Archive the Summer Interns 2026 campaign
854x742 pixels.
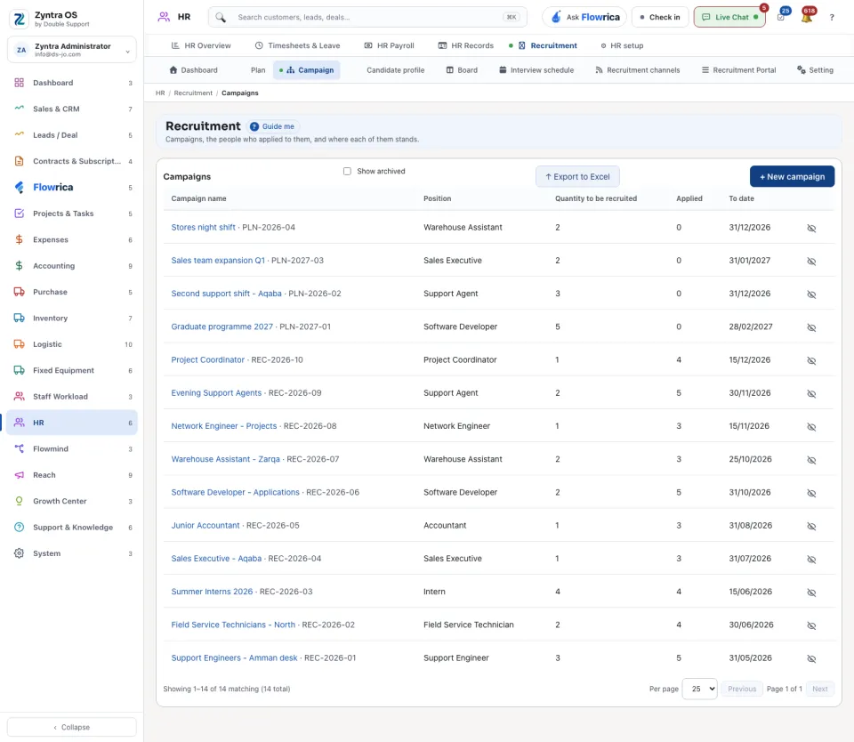click(811, 593)
